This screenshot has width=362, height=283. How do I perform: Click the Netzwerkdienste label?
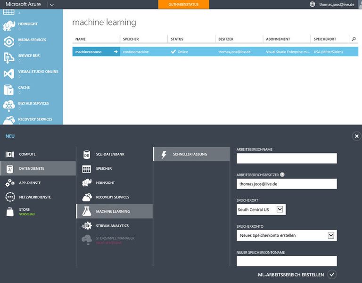click(35, 197)
